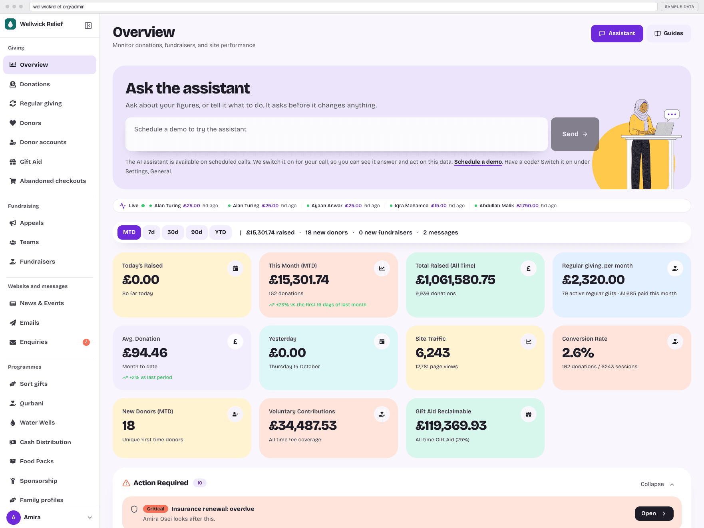This screenshot has width=704, height=528.
Task: Expand the Amira user account menu
Action: (x=50, y=518)
